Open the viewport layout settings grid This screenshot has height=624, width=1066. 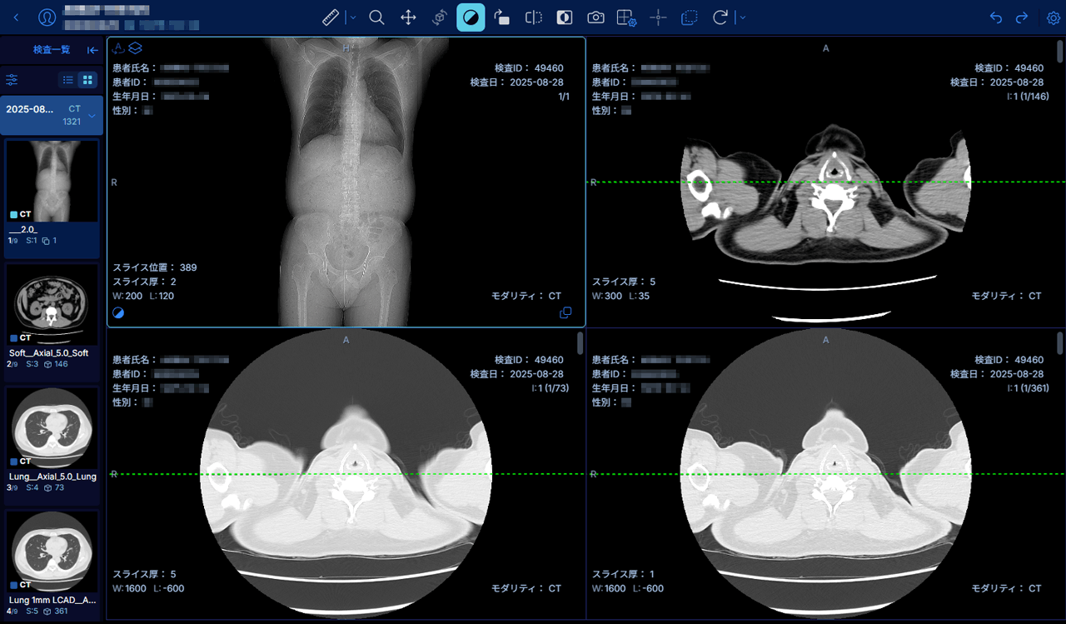pyautogui.click(x=626, y=17)
